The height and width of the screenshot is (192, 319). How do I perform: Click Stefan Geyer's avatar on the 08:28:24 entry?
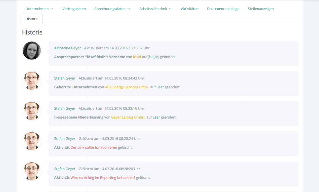coord(32,141)
